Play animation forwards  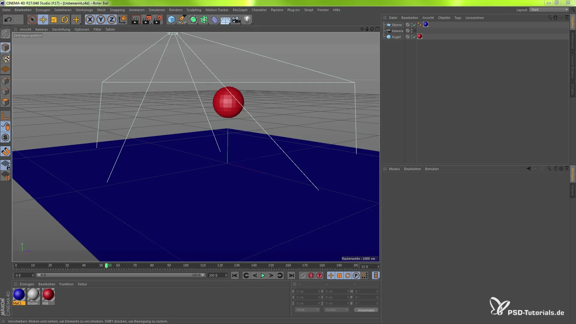point(263,275)
